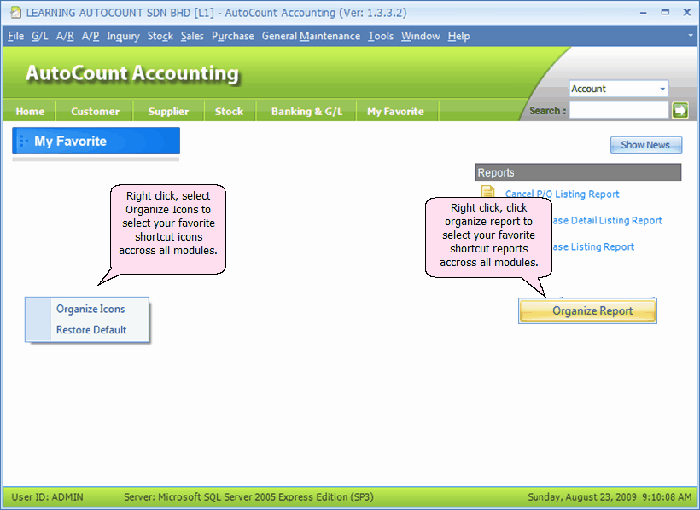
Task: Open the General Maintenance menu
Action: tap(311, 36)
